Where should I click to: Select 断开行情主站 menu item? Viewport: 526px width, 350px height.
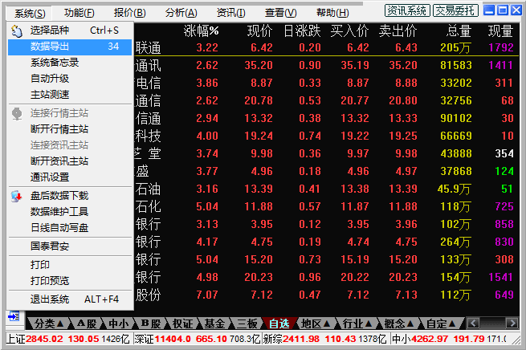click(x=70, y=129)
